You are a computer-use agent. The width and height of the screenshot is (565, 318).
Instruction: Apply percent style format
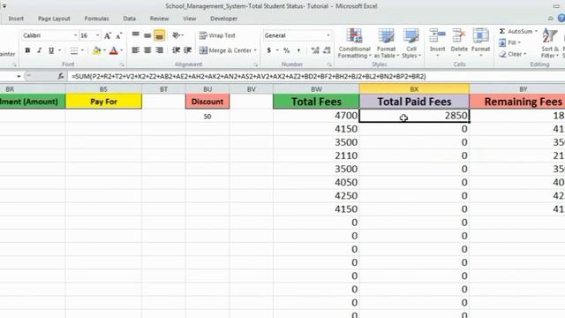[x=286, y=50]
